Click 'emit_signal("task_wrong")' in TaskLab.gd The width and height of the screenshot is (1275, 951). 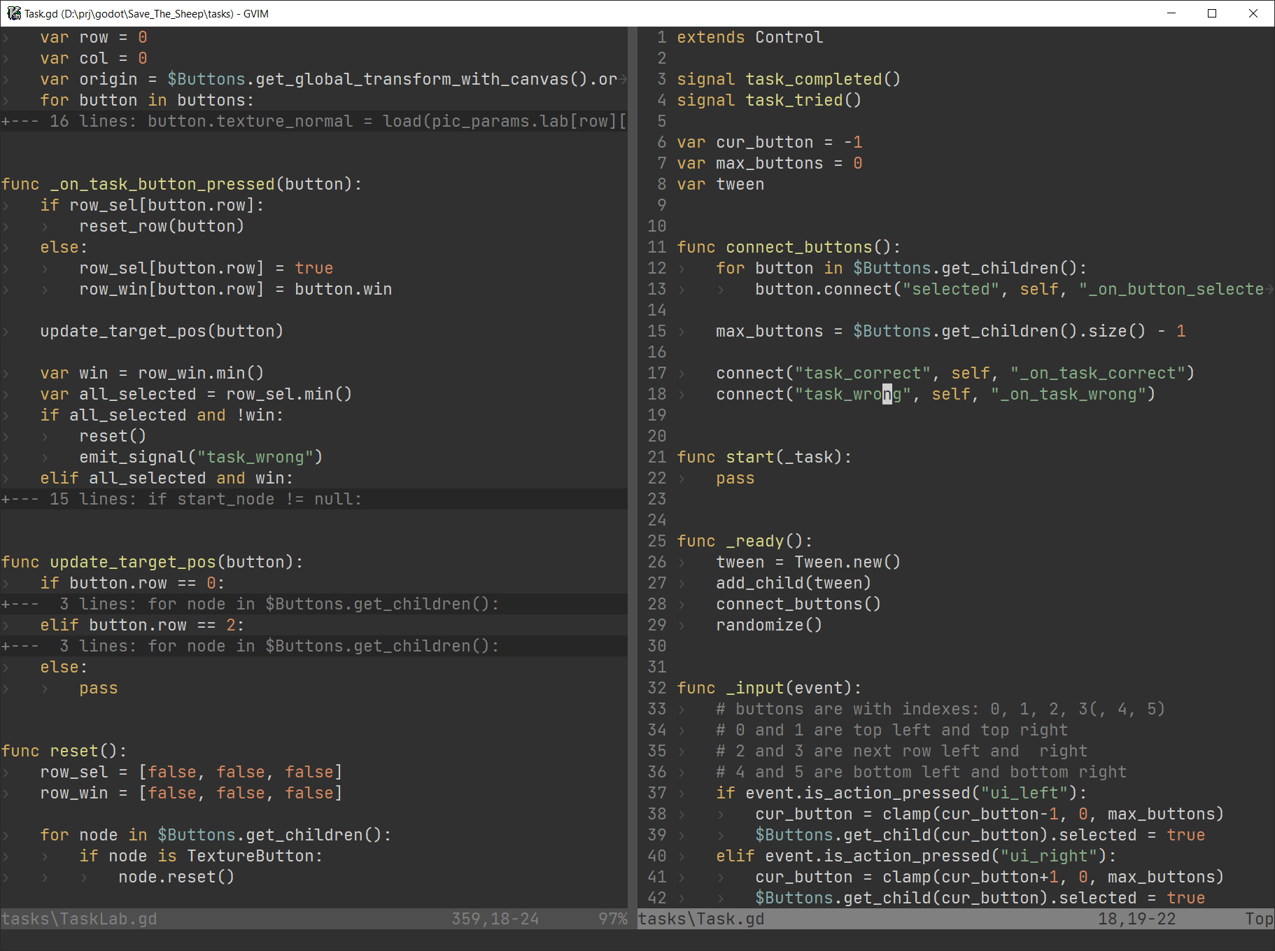coord(201,457)
